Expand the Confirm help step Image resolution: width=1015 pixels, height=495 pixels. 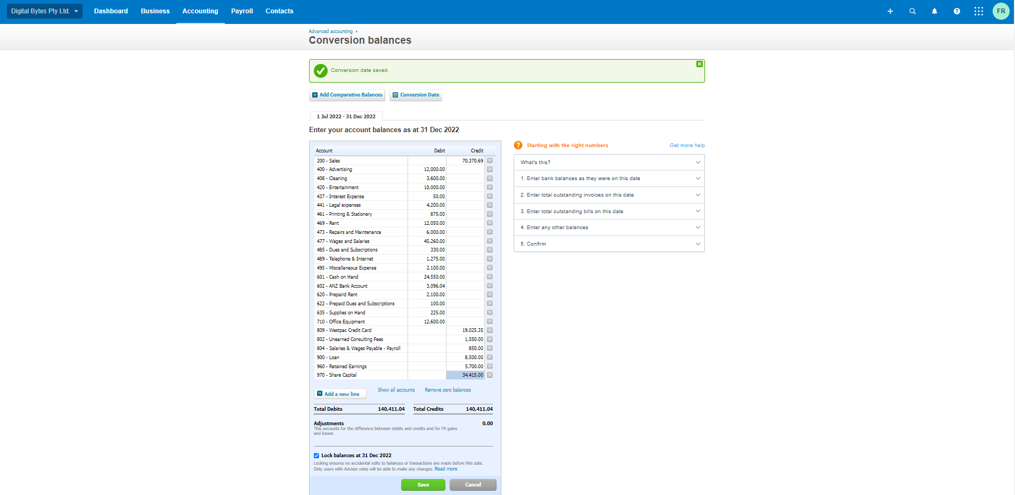tap(609, 244)
